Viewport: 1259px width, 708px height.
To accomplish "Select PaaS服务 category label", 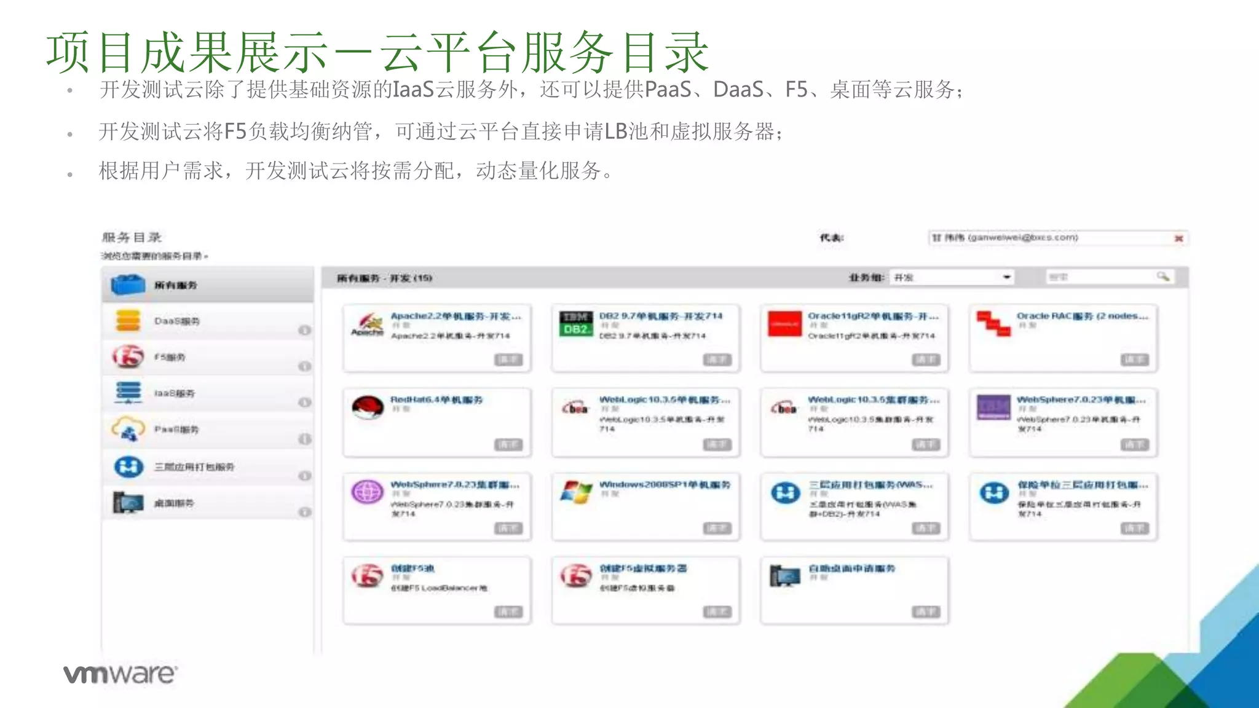I will coord(176,430).
